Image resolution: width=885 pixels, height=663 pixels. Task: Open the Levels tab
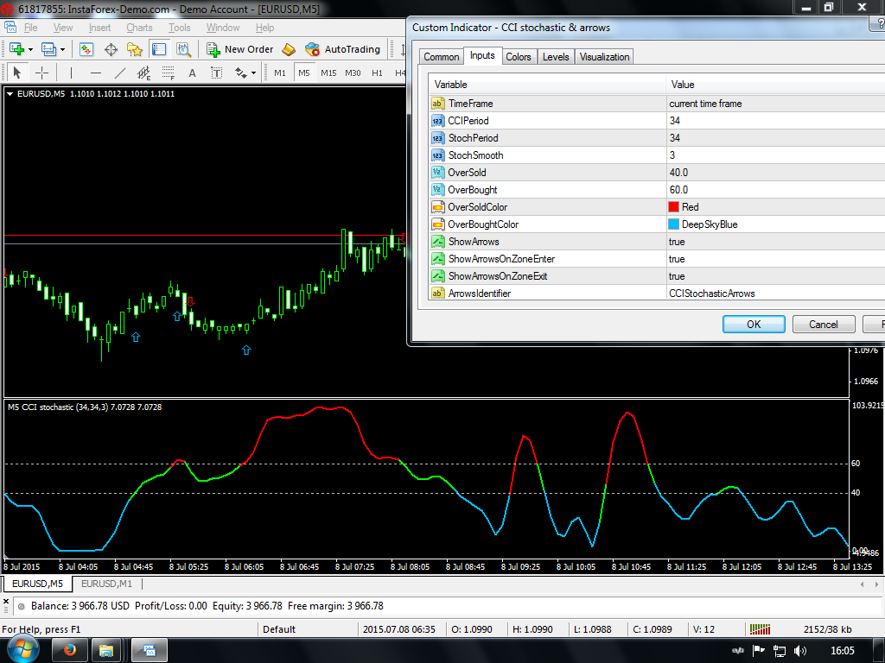[x=555, y=57]
